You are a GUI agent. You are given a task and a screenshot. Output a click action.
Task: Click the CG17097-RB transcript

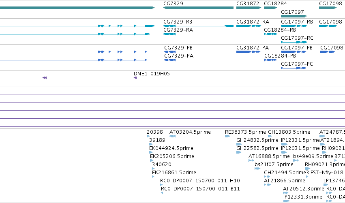[x=294, y=26]
